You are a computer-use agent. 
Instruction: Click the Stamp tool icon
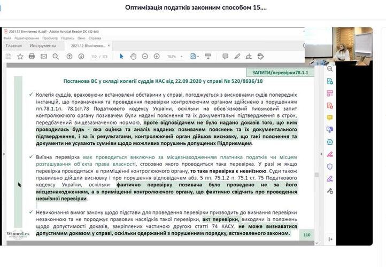pos(260,57)
